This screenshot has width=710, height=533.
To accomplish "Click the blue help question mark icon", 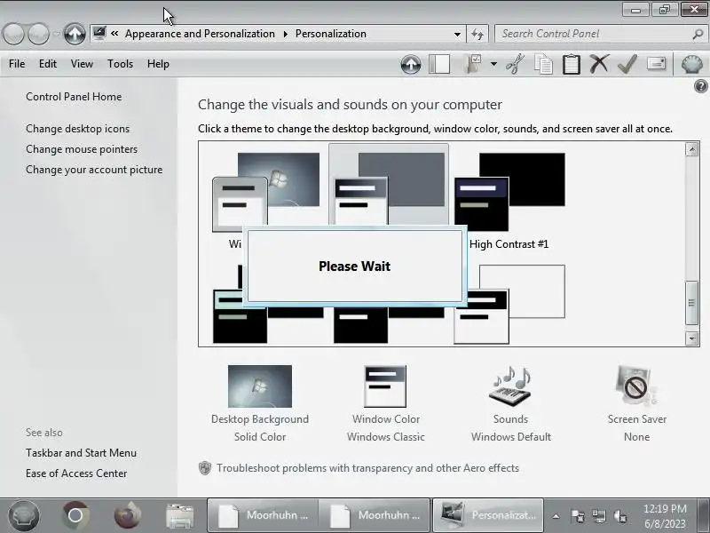I will pyautogui.click(x=700, y=85).
